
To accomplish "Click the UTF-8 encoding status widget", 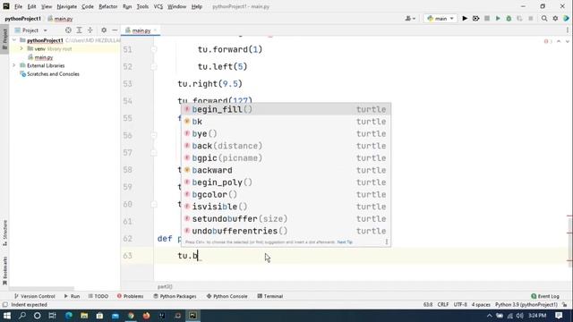I will coord(460,304).
